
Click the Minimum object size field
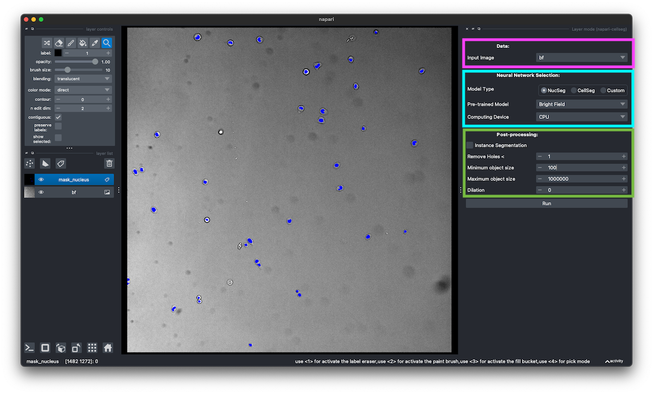(581, 168)
